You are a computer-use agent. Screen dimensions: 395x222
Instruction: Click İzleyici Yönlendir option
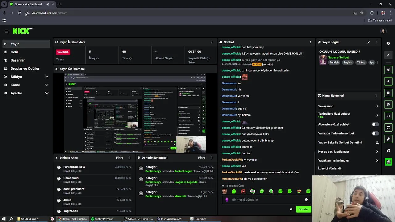coord(330,169)
